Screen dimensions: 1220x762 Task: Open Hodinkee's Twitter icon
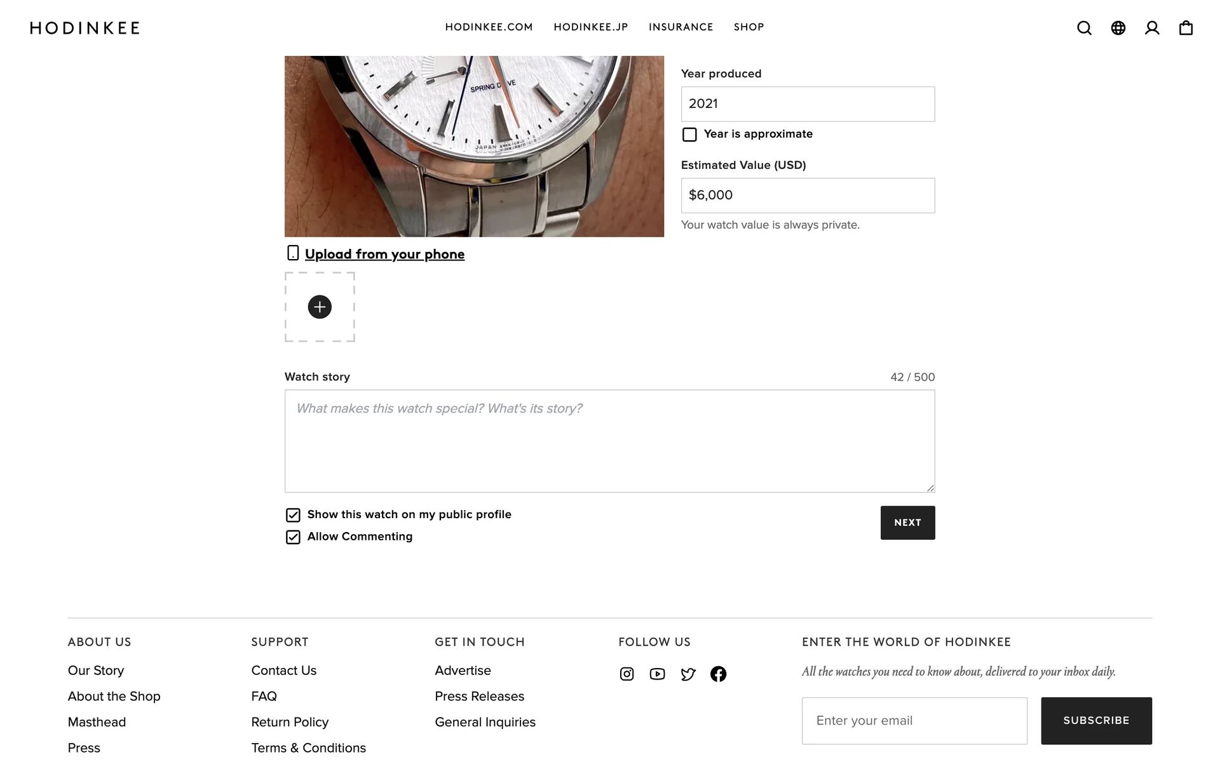688,674
